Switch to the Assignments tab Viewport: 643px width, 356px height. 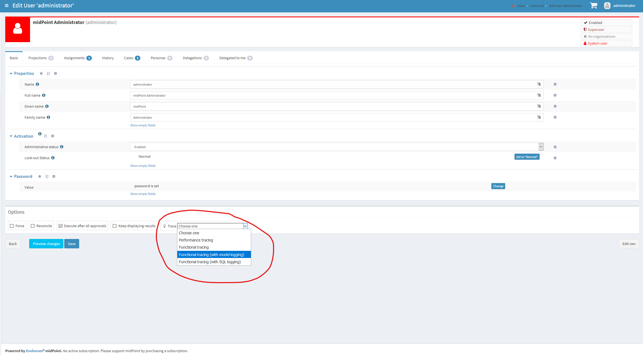pyautogui.click(x=74, y=58)
